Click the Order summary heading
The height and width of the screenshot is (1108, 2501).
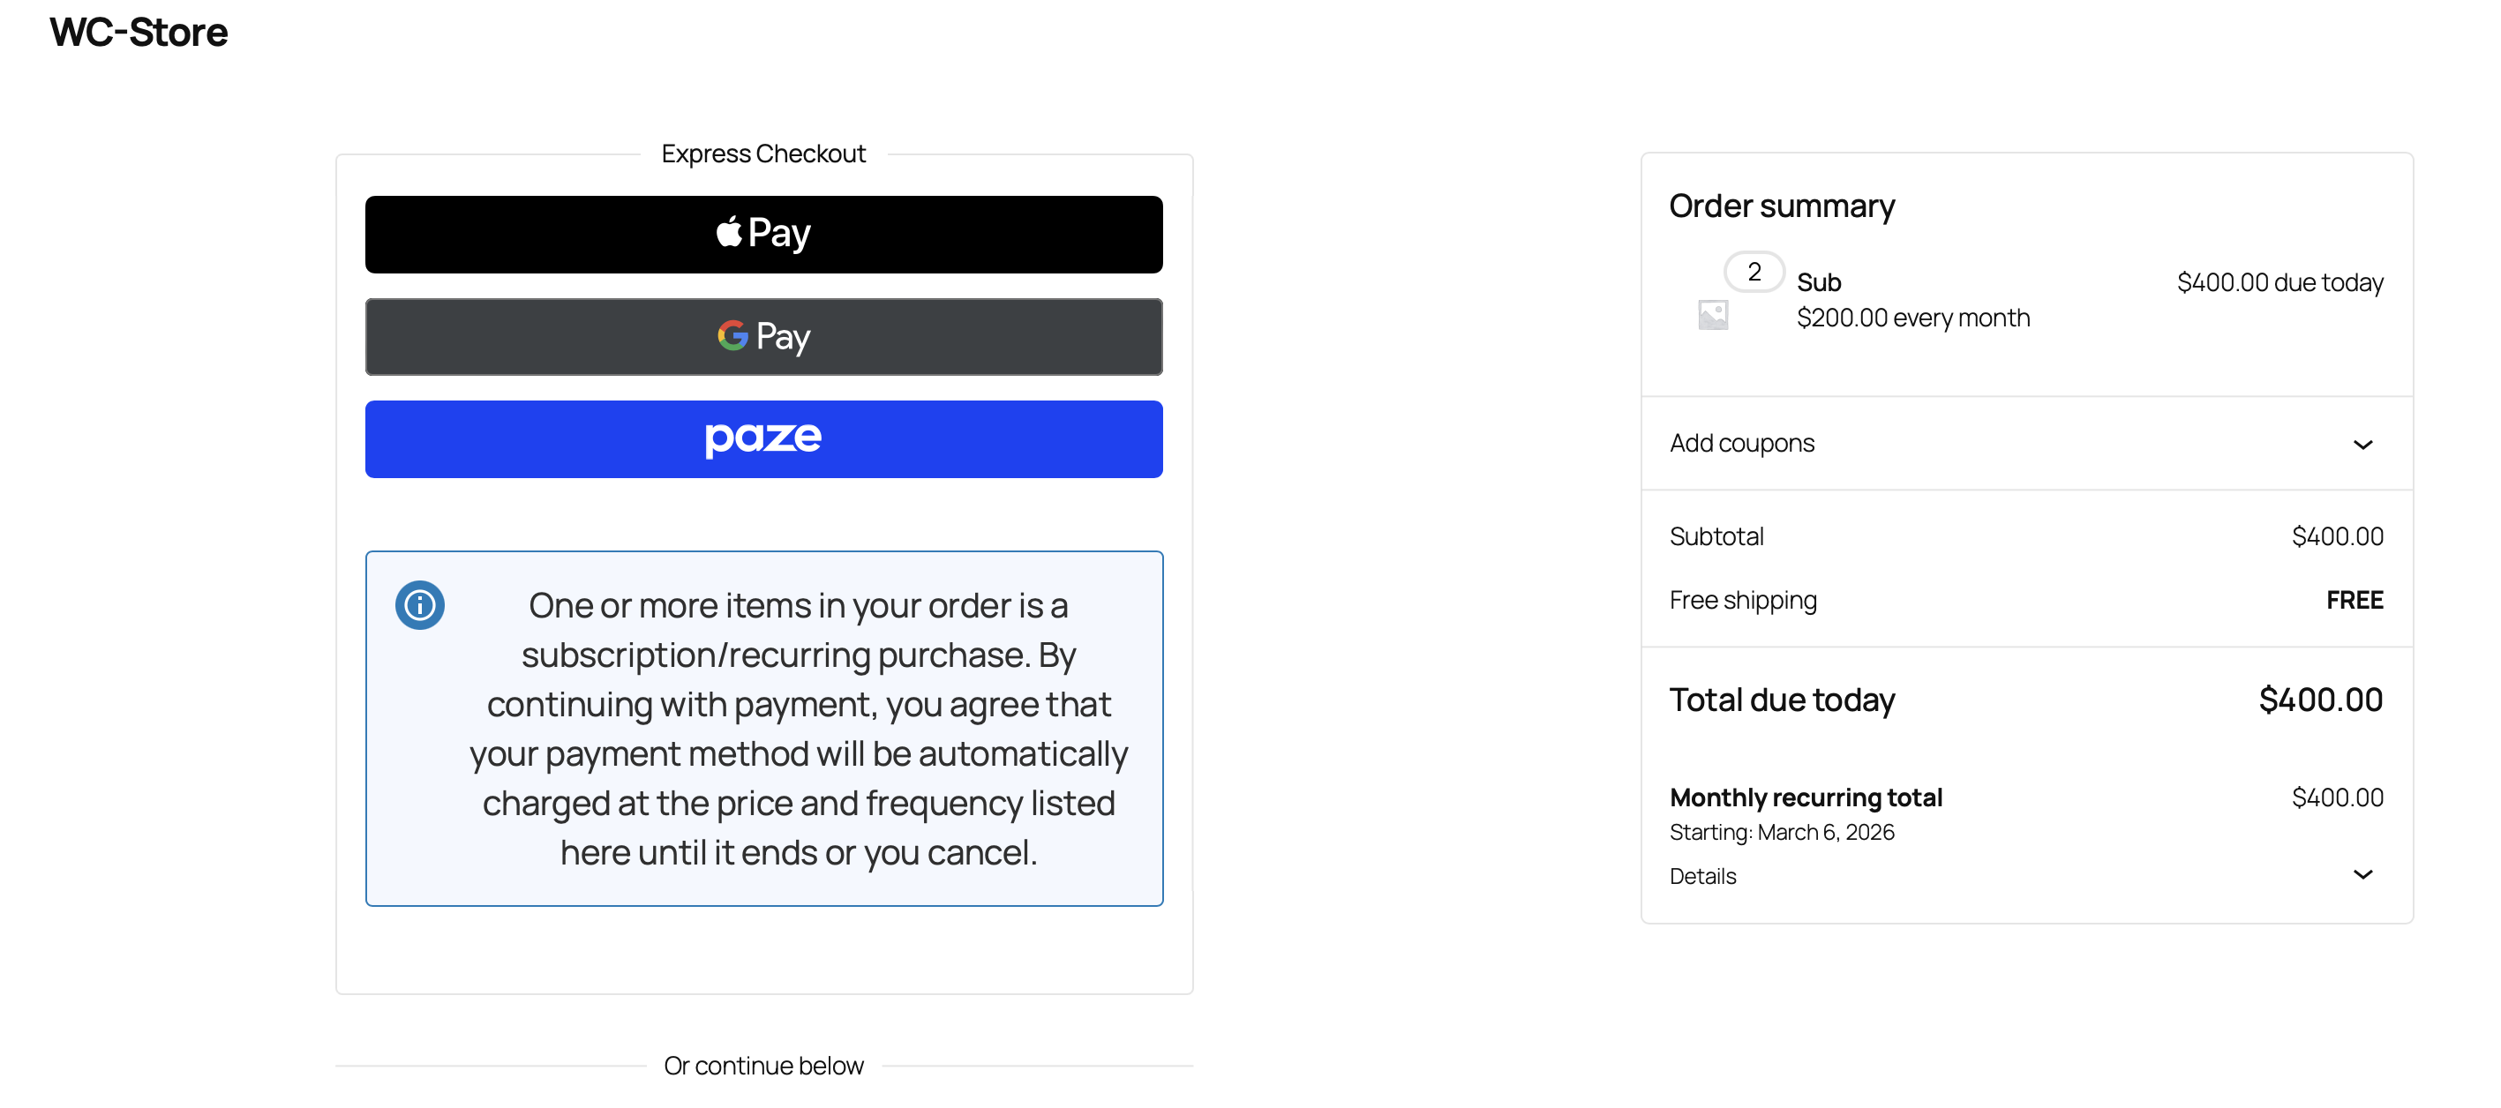click(1782, 206)
